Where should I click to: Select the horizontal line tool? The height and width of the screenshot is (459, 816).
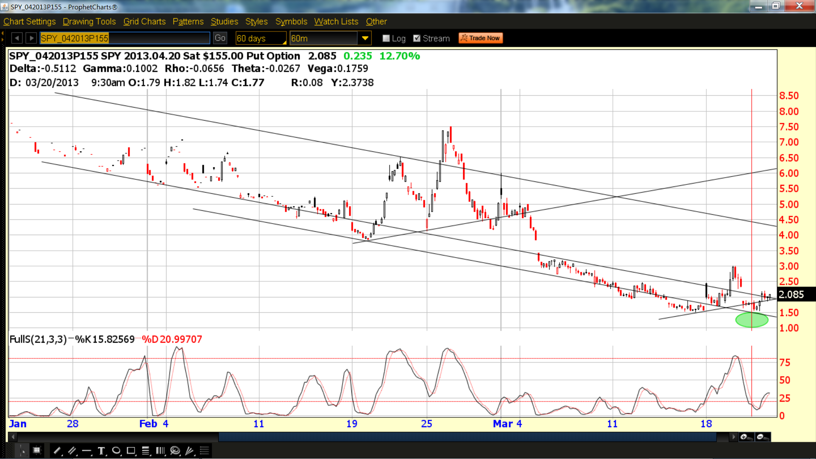coord(87,450)
